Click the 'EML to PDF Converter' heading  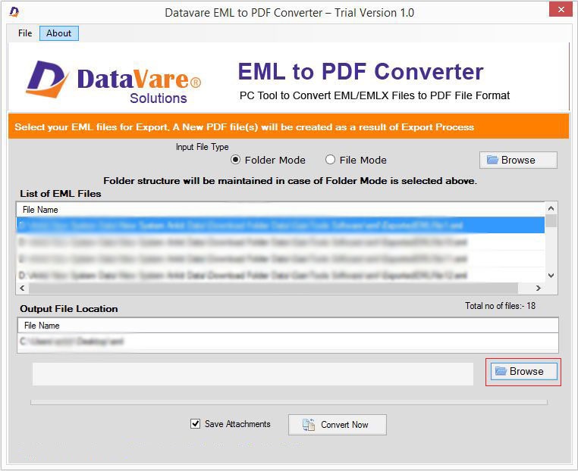pyautogui.click(x=360, y=71)
